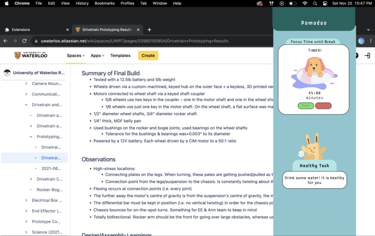The image size is (375, 236).
Task: Click the play-circle menu bar icon
Action: pos(282,3)
